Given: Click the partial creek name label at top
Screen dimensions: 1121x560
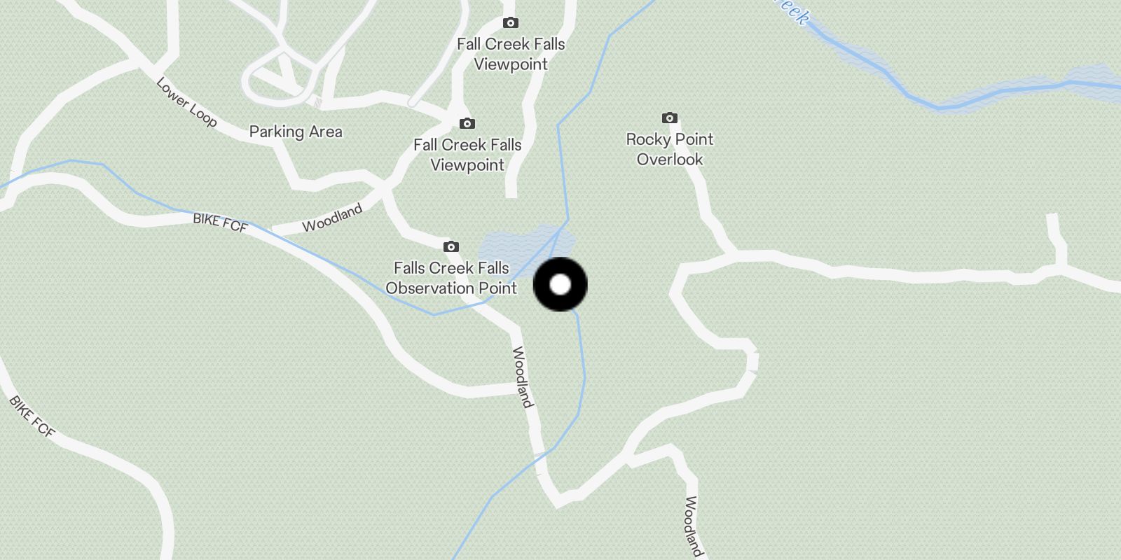Looking at the screenshot, I should click(x=792, y=10).
